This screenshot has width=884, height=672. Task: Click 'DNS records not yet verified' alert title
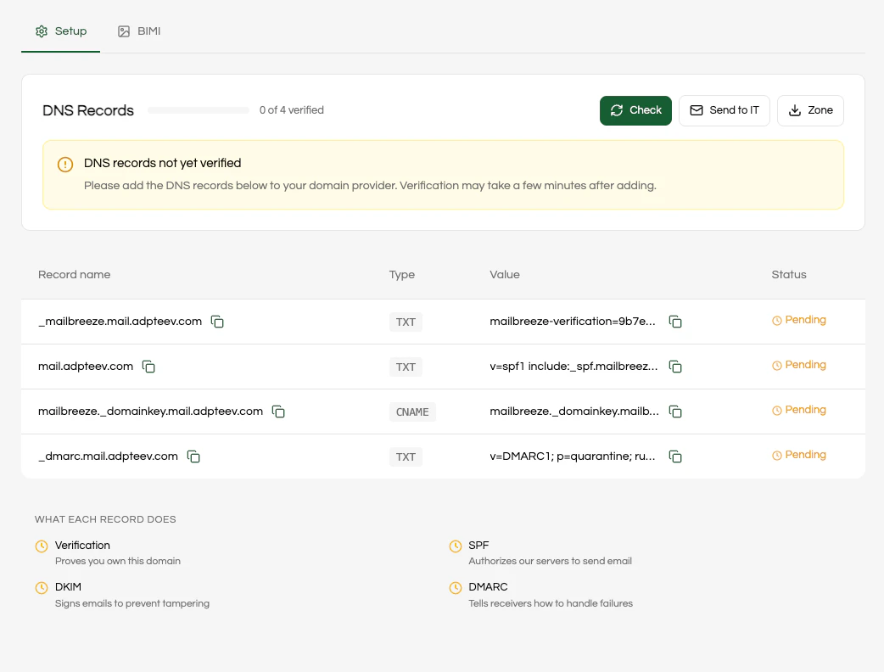[162, 163]
